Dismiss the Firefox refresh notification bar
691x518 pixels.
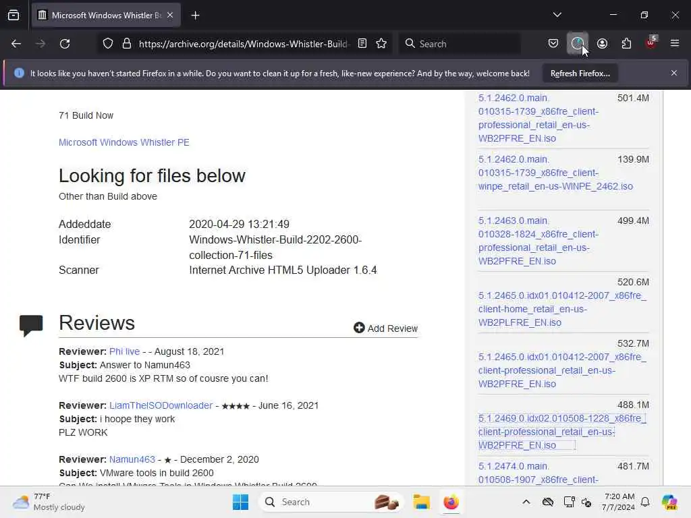coord(674,73)
